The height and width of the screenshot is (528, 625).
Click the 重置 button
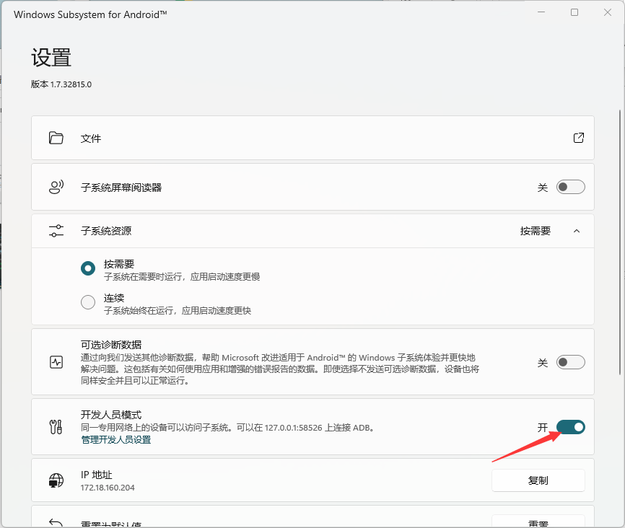click(x=538, y=522)
